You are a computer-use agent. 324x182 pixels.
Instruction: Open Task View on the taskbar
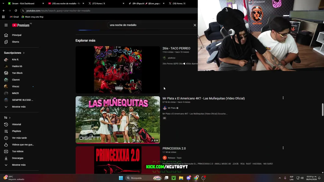tap(166, 178)
